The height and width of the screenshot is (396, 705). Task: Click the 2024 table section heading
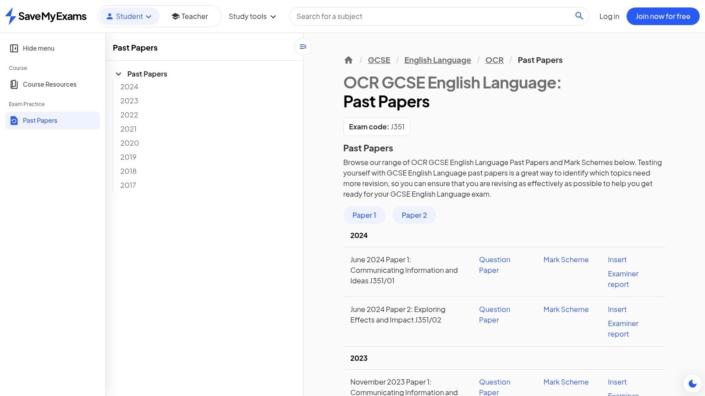pyautogui.click(x=359, y=235)
